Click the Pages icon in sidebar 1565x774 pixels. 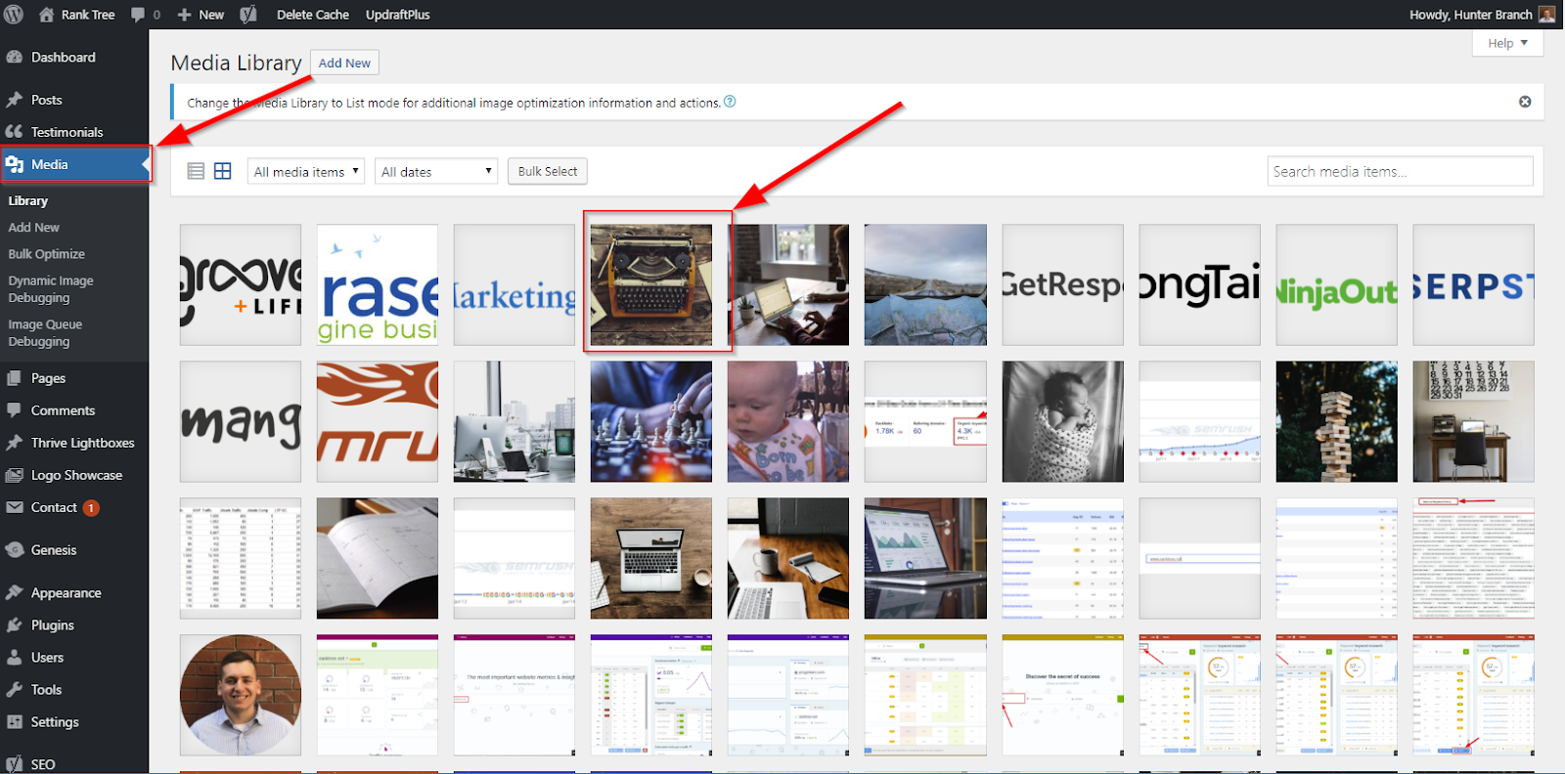tap(14, 378)
